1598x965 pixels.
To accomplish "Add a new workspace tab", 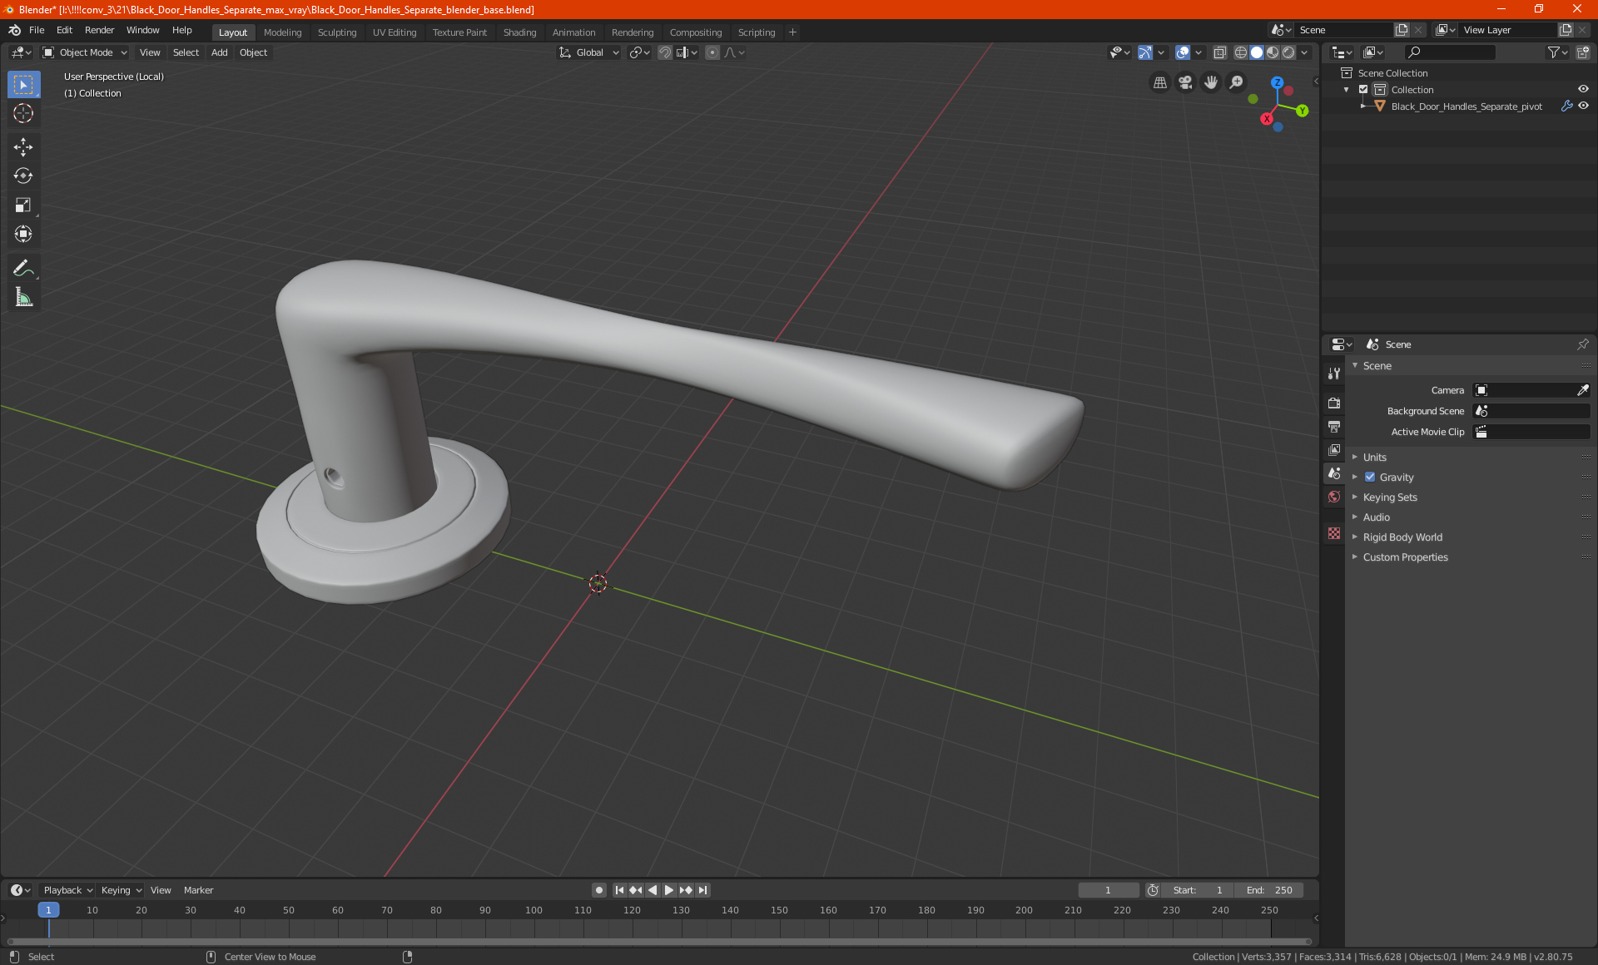I will tap(792, 32).
